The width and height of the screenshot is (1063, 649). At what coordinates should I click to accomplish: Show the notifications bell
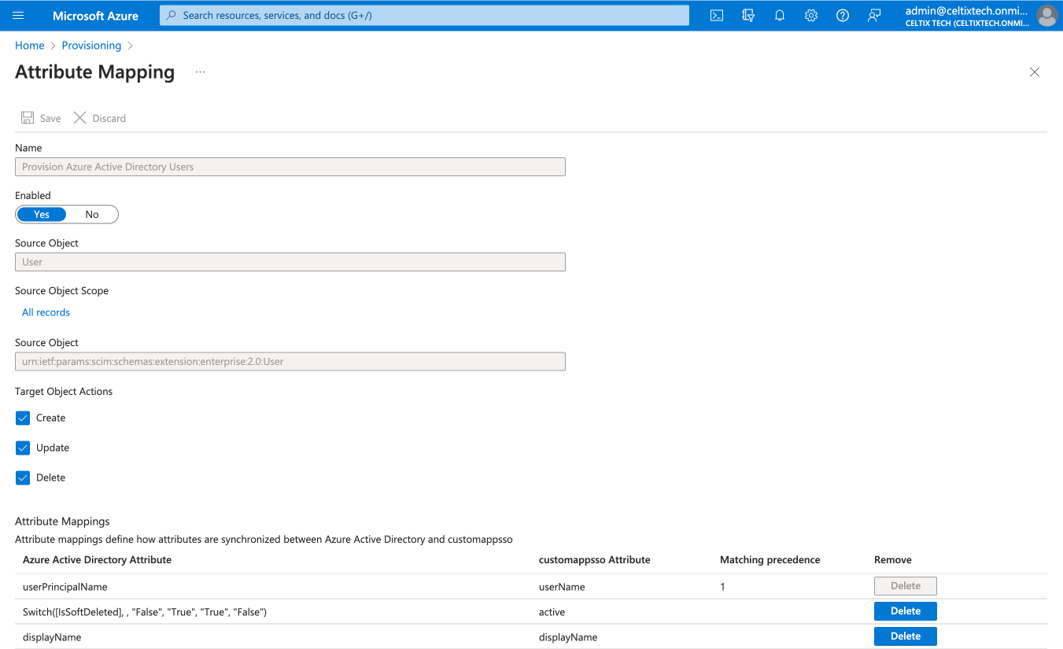click(780, 16)
